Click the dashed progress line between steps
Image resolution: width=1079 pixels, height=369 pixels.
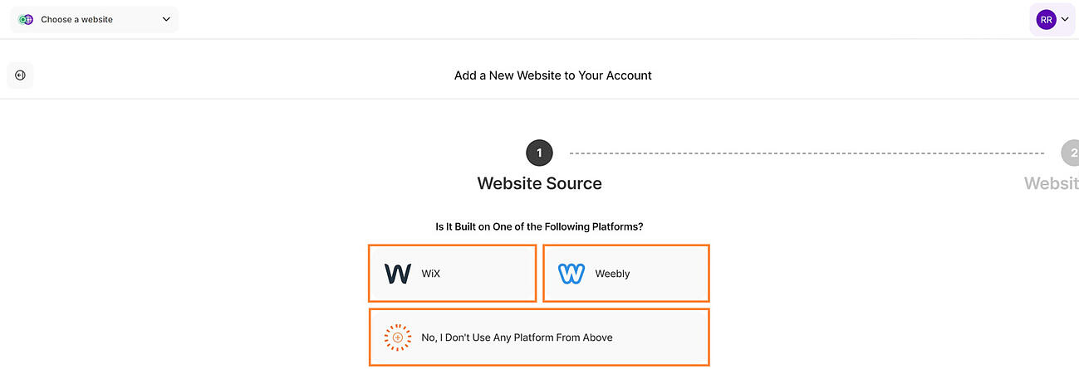[807, 153]
